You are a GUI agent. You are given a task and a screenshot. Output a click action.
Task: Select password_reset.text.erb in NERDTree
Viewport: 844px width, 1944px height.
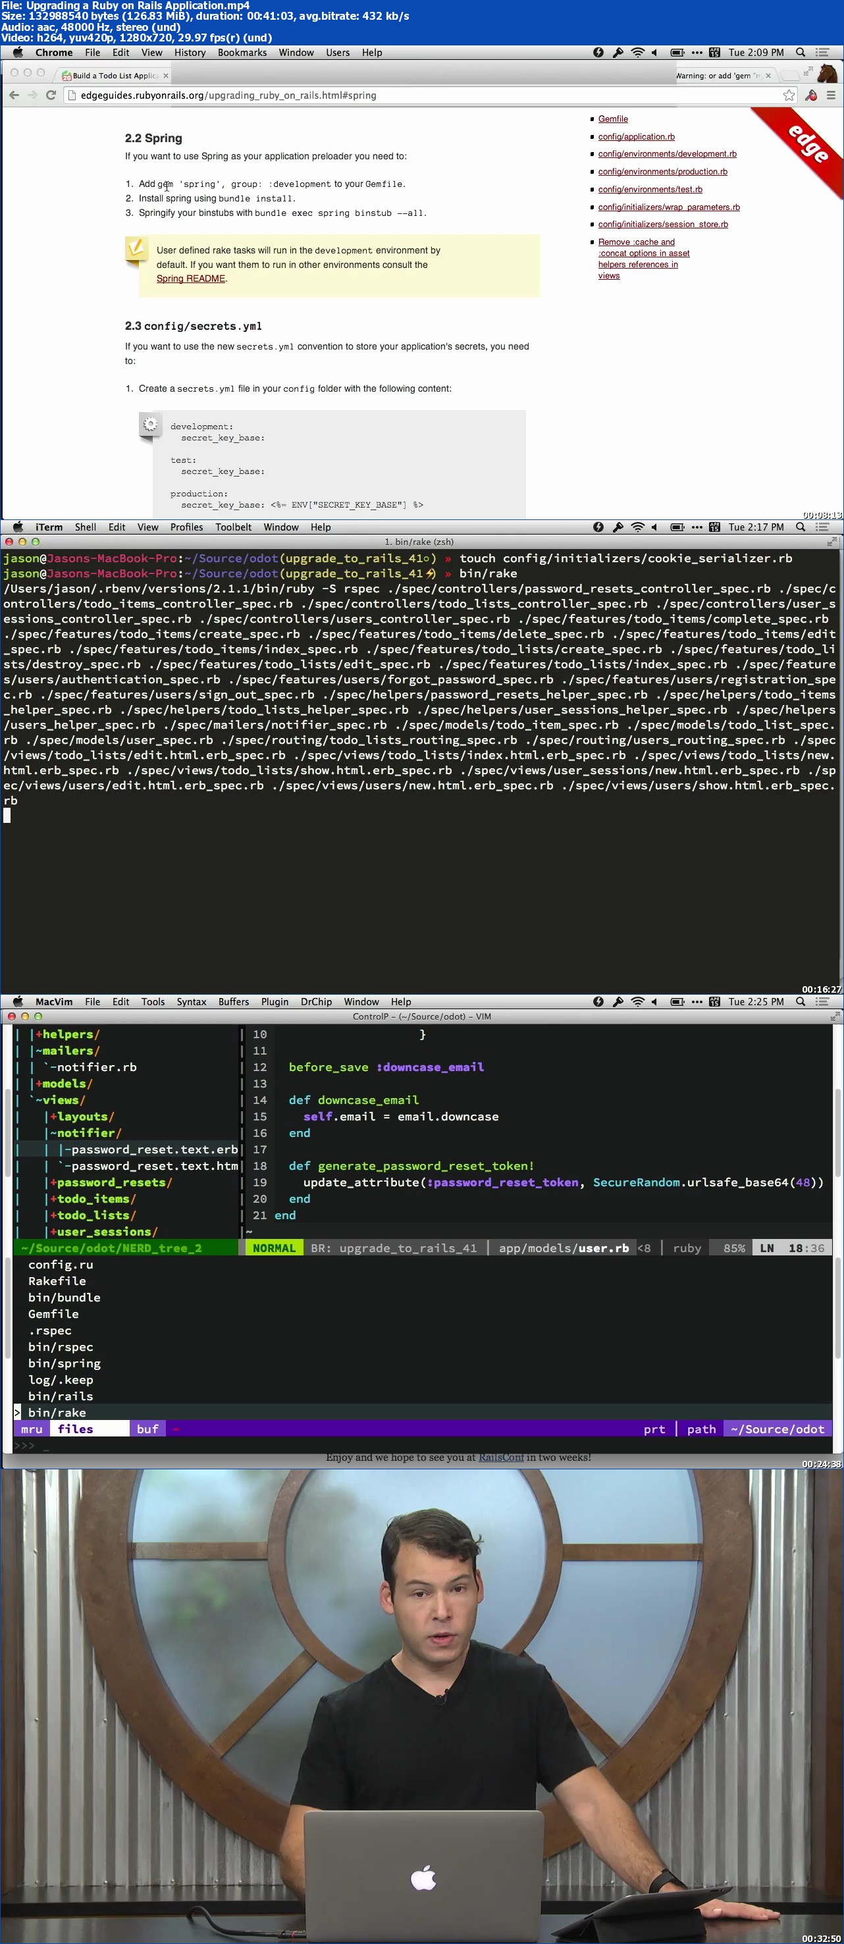155,1149
